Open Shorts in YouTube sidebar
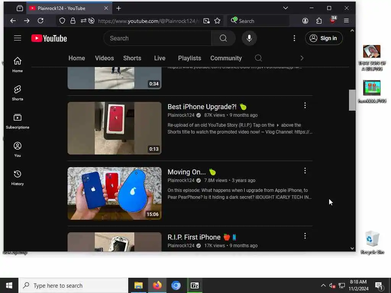The image size is (391, 293). (18, 93)
